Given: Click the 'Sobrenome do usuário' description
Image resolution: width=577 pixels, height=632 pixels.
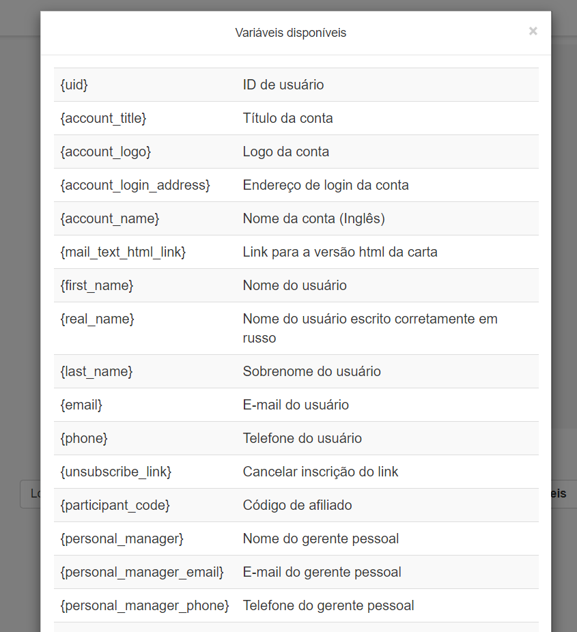Looking at the screenshot, I should point(311,371).
